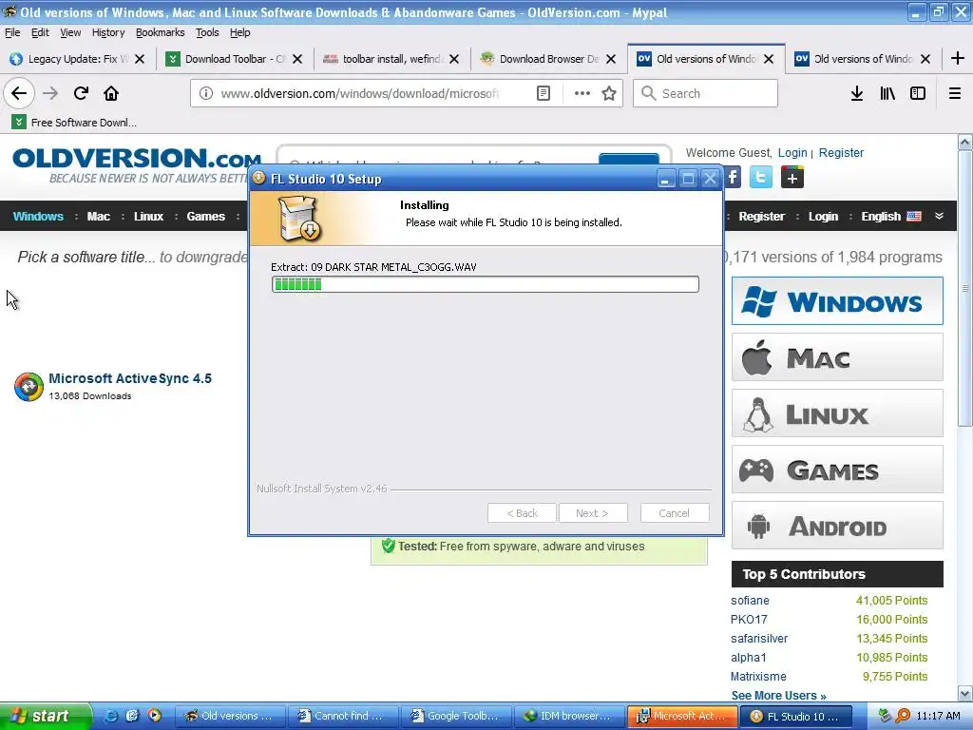Open Microsoft ActiveSync 4.5 link
The width and height of the screenshot is (973, 730).
pyautogui.click(x=130, y=378)
